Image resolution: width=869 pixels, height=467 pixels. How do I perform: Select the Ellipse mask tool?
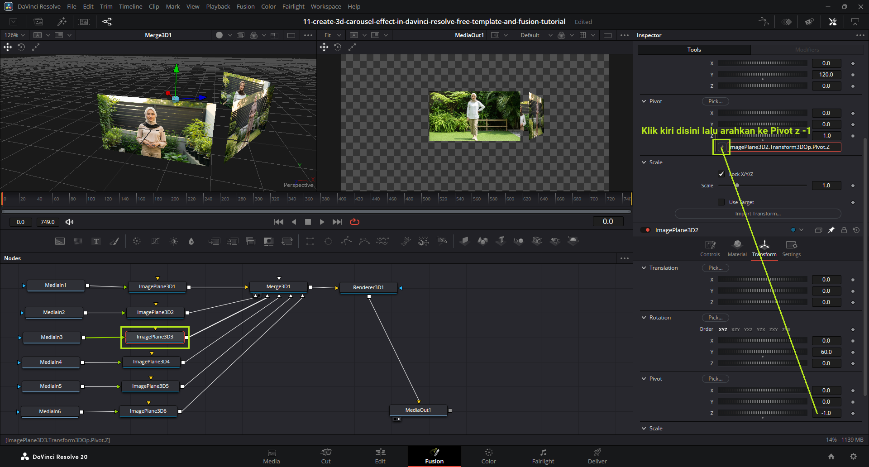pyautogui.click(x=328, y=241)
